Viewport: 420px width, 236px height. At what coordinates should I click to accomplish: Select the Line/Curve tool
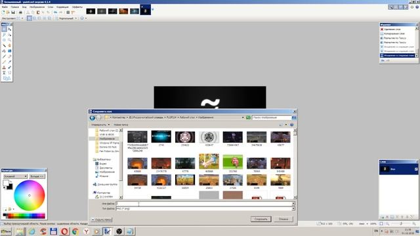pyautogui.click(x=10, y=73)
